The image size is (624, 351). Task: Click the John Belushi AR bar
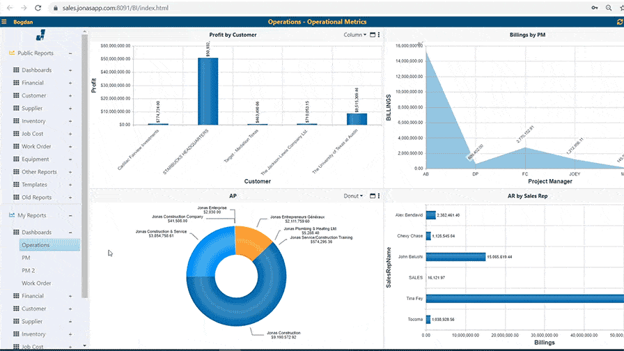(455, 257)
